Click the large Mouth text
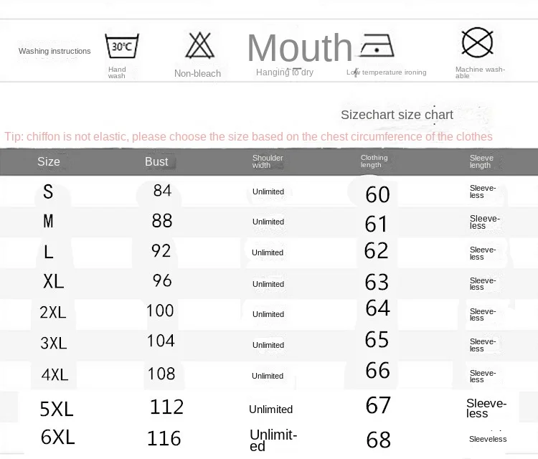 tap(300, 47)
